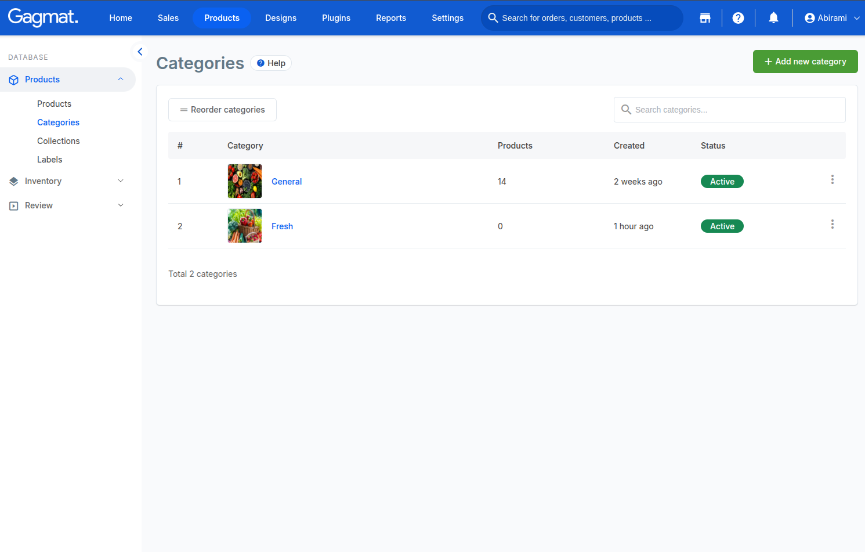Open the storefront icon in top bar
Viewport: 865px width, 552px height.
click(x=705, y=18)
